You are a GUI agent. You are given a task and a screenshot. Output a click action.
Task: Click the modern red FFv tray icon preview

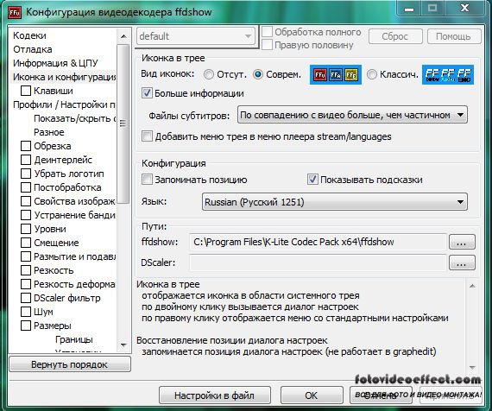point(320,75)
